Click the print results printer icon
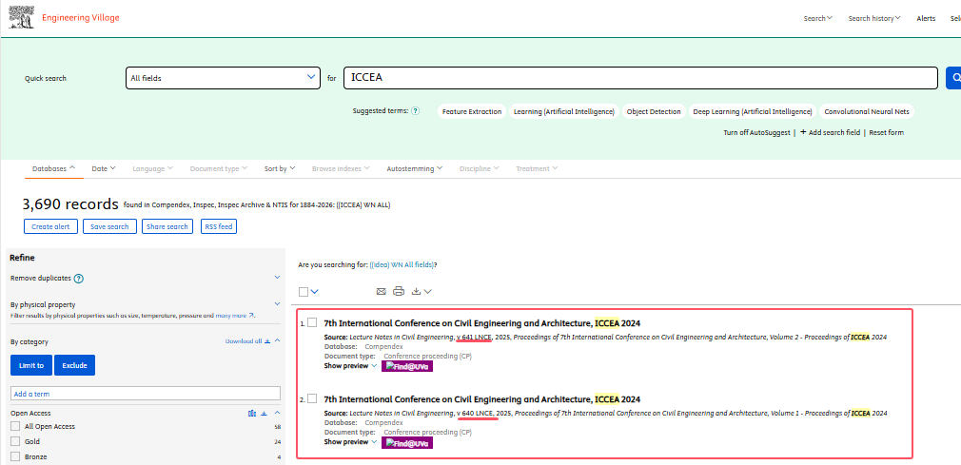This screenshot has height=465, width=961. (399, 292)
